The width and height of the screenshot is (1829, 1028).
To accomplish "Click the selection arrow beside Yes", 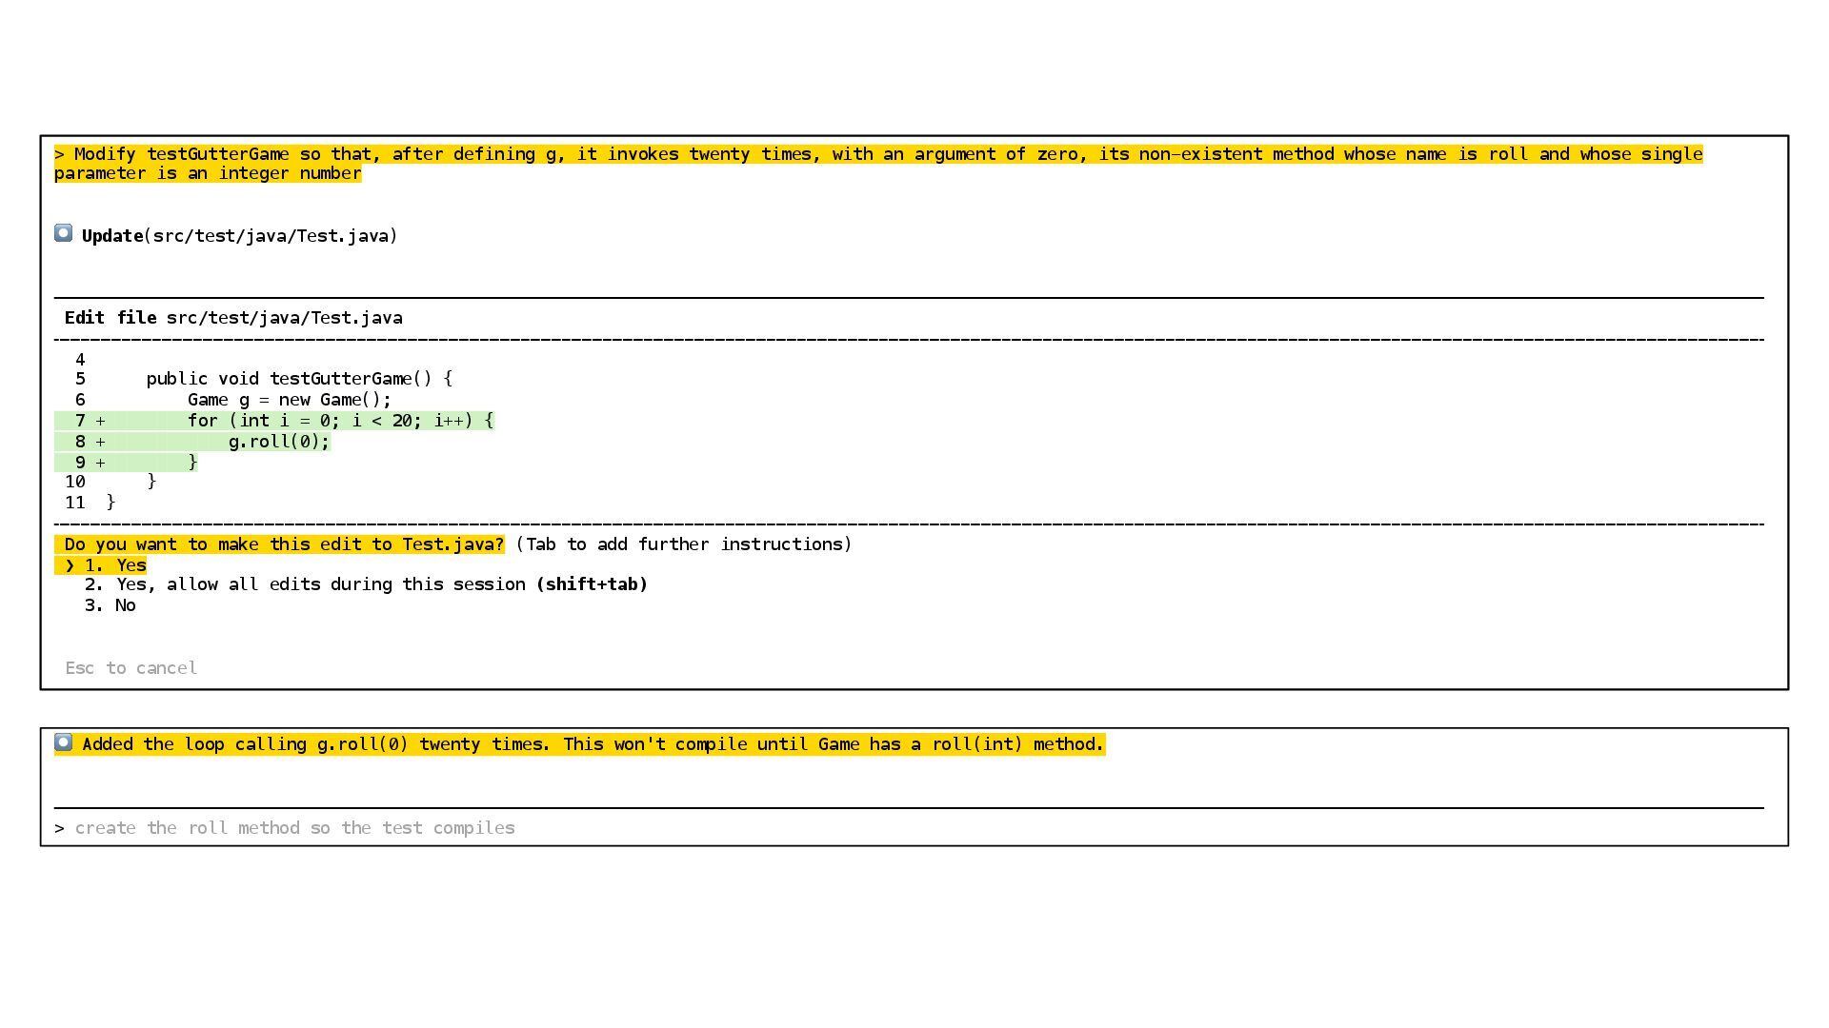I will point(70,565).
